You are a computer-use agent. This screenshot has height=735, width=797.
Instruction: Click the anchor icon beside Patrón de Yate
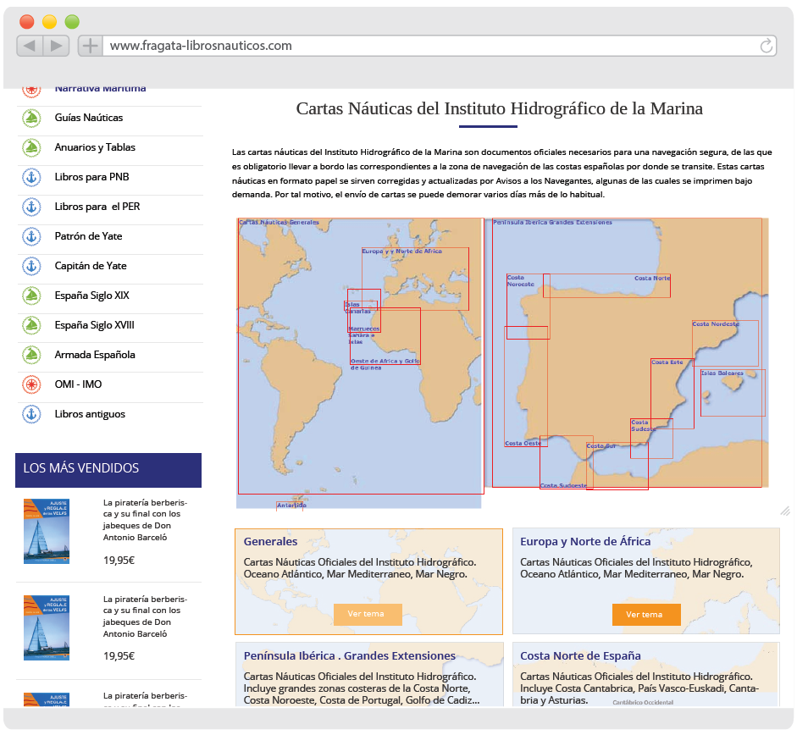point(31,236)
